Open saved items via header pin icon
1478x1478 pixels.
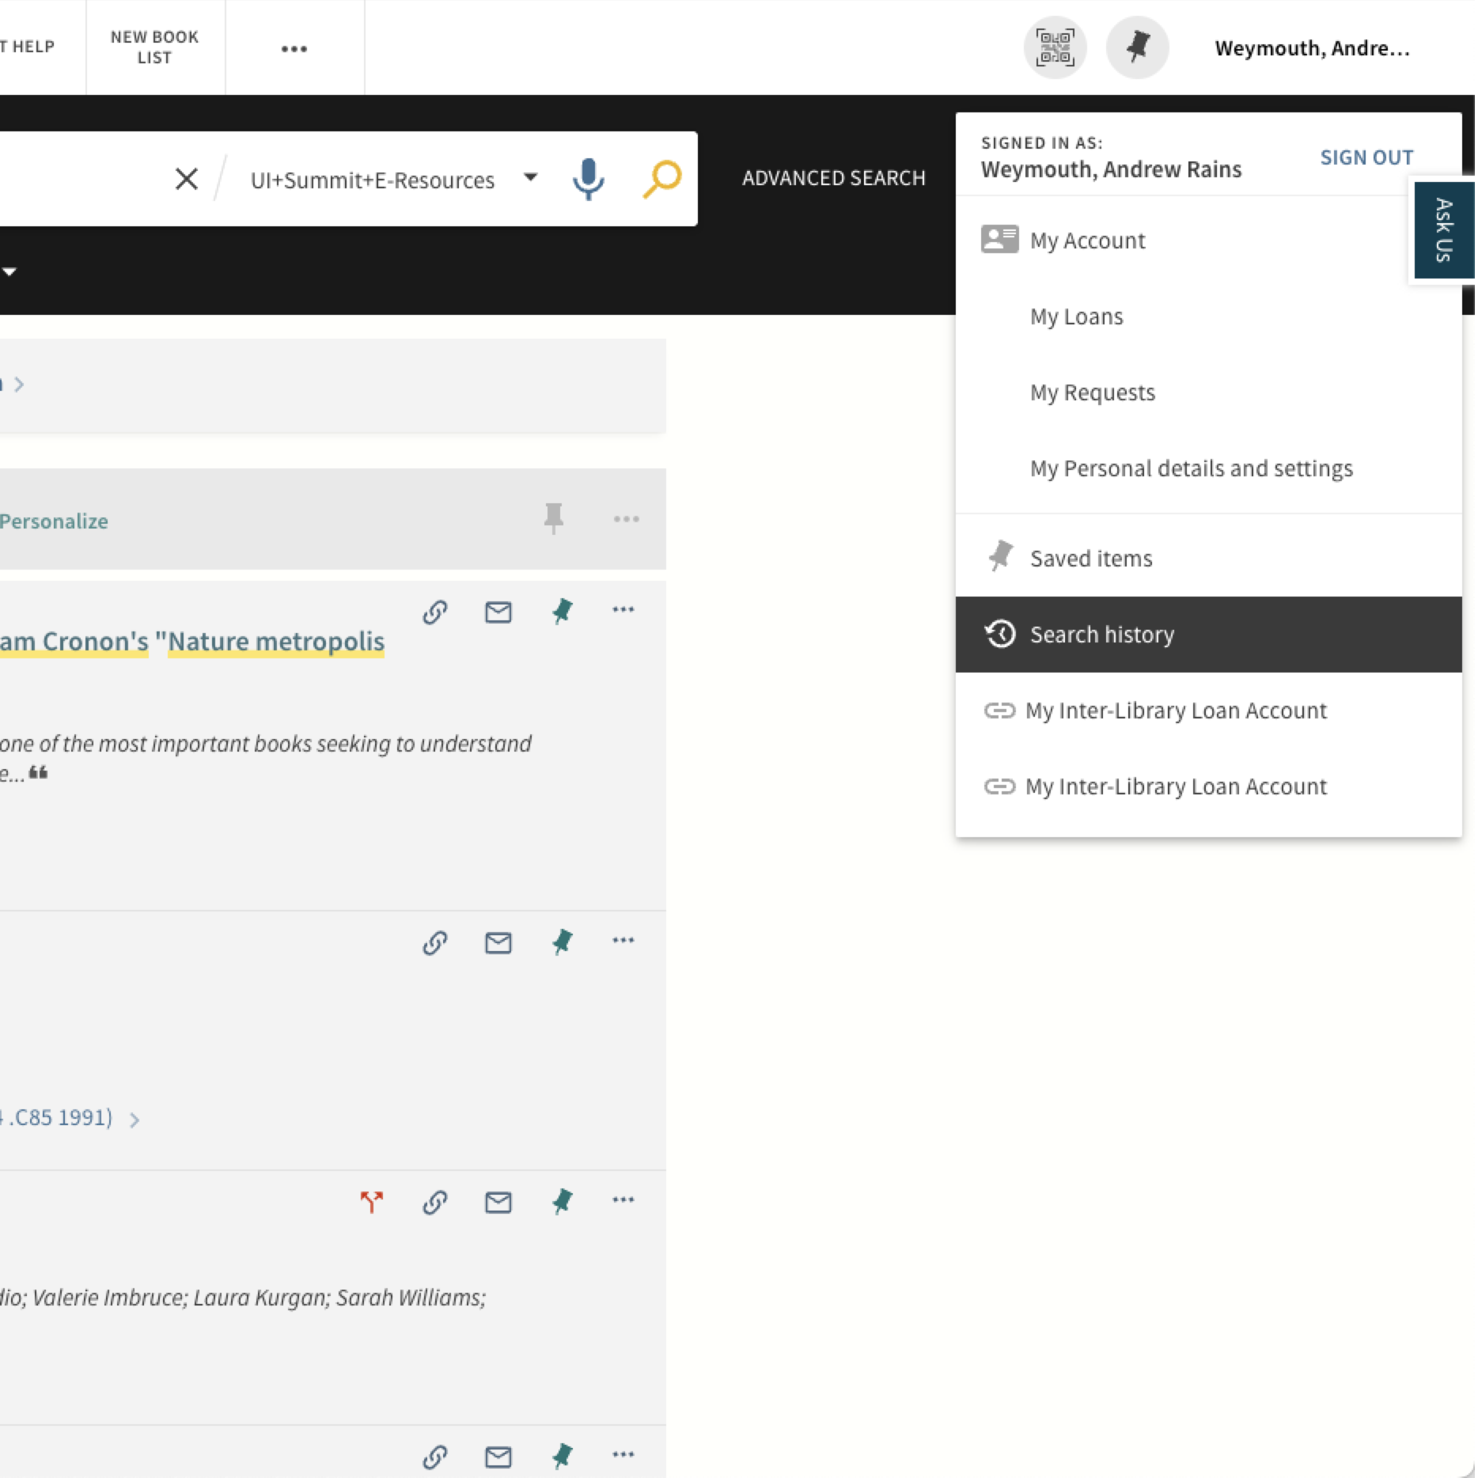point(1137,47)
